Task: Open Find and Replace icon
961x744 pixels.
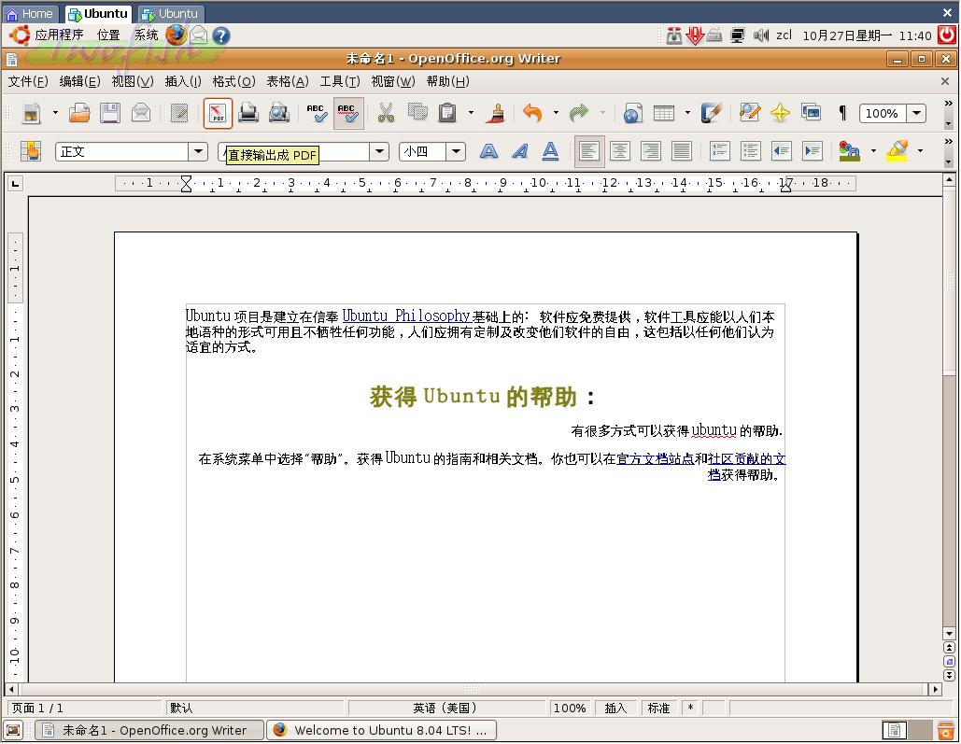Action: [x=749, y=113]
